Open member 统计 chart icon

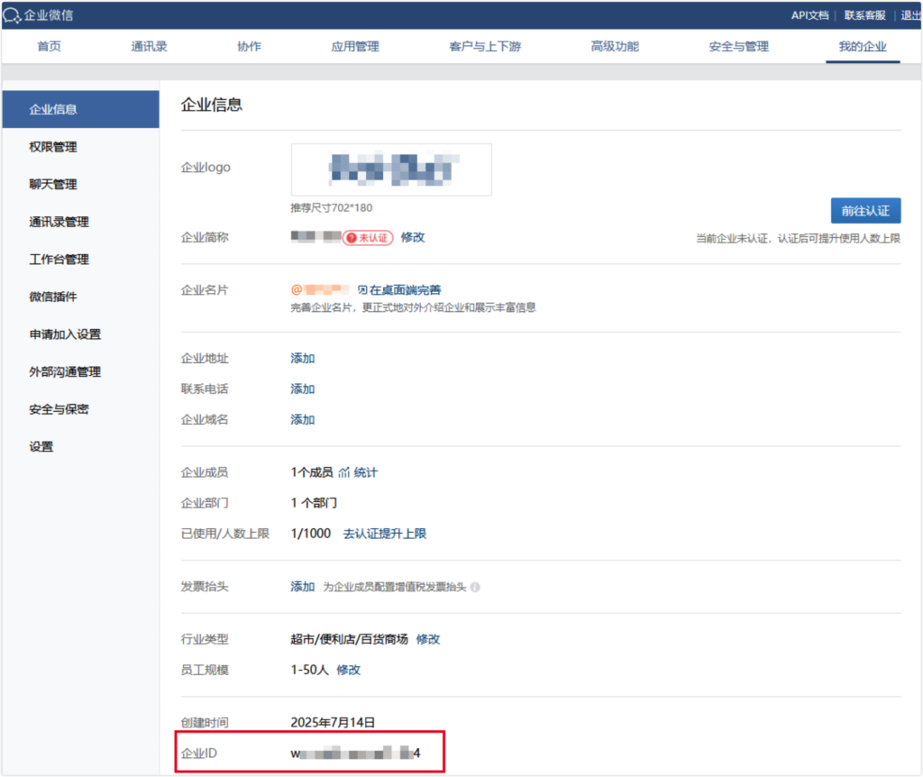coord(343,472)
